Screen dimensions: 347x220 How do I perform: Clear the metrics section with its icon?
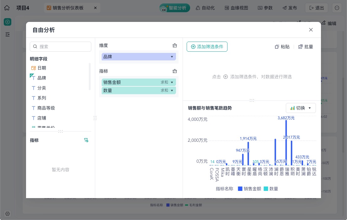point(175,71)
